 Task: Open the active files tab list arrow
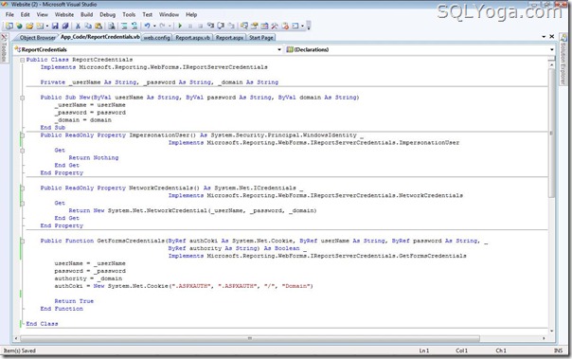pyautogui.click(x=544, y=37)
